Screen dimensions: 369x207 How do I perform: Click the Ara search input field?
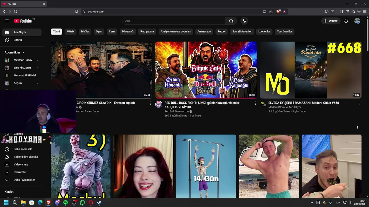[174, 21]
